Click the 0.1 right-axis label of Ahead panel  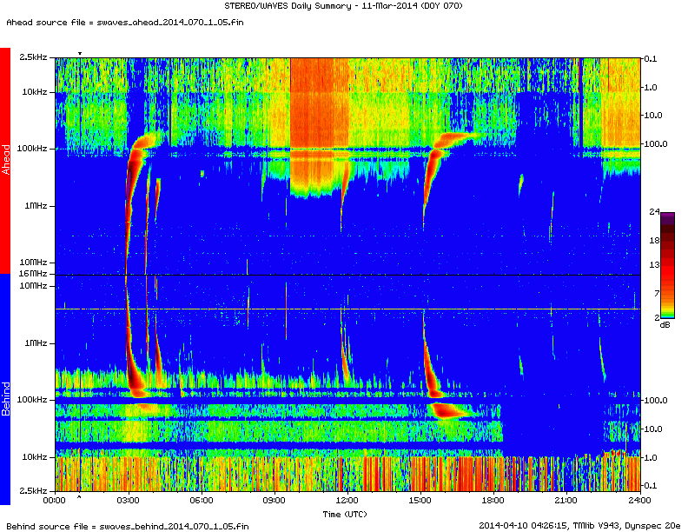coord(651,59)
